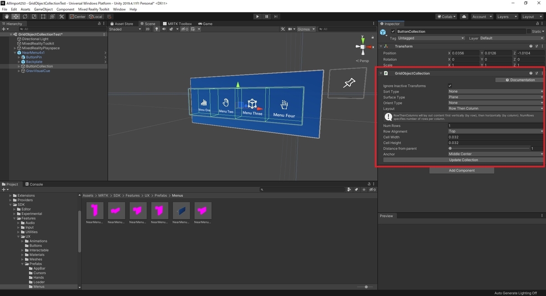Toggle scene grid visibility icon
Viewport: 546px width, 296px height.
pyautogui.click(x=194, y=29)
